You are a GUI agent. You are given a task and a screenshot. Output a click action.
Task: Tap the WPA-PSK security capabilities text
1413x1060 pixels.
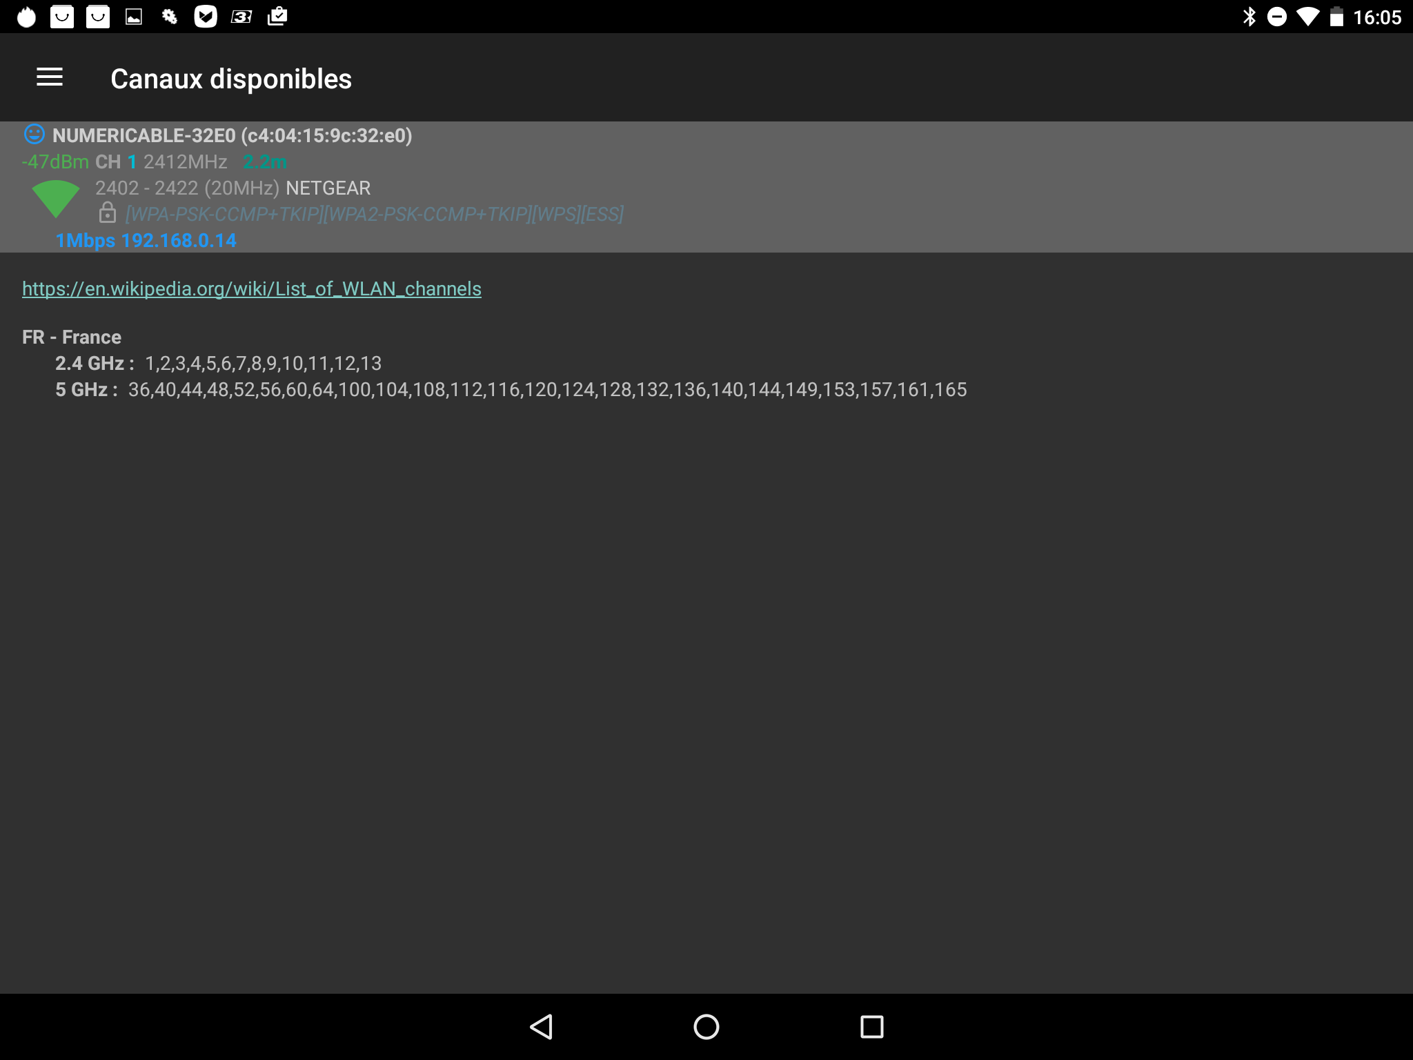click(374, 214)
